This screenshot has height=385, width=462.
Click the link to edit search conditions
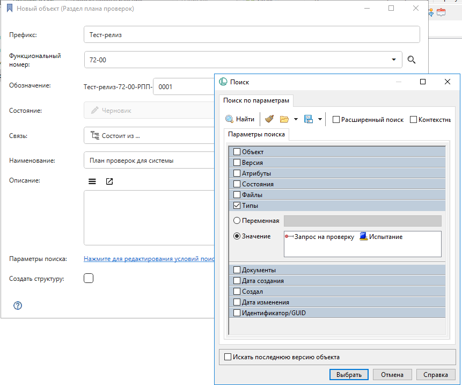149,259
